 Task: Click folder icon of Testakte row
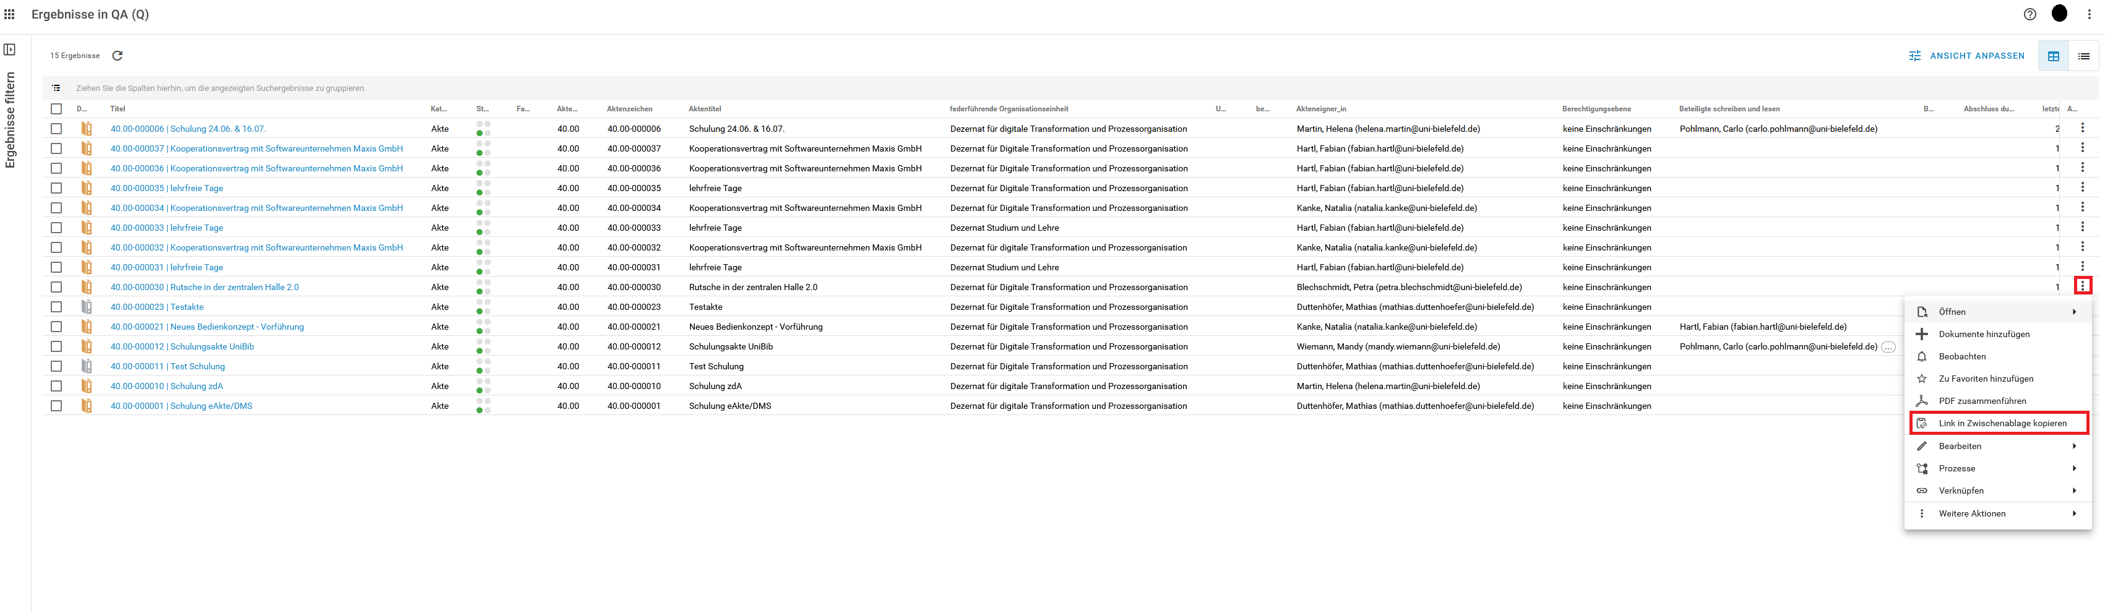point(87,307)
